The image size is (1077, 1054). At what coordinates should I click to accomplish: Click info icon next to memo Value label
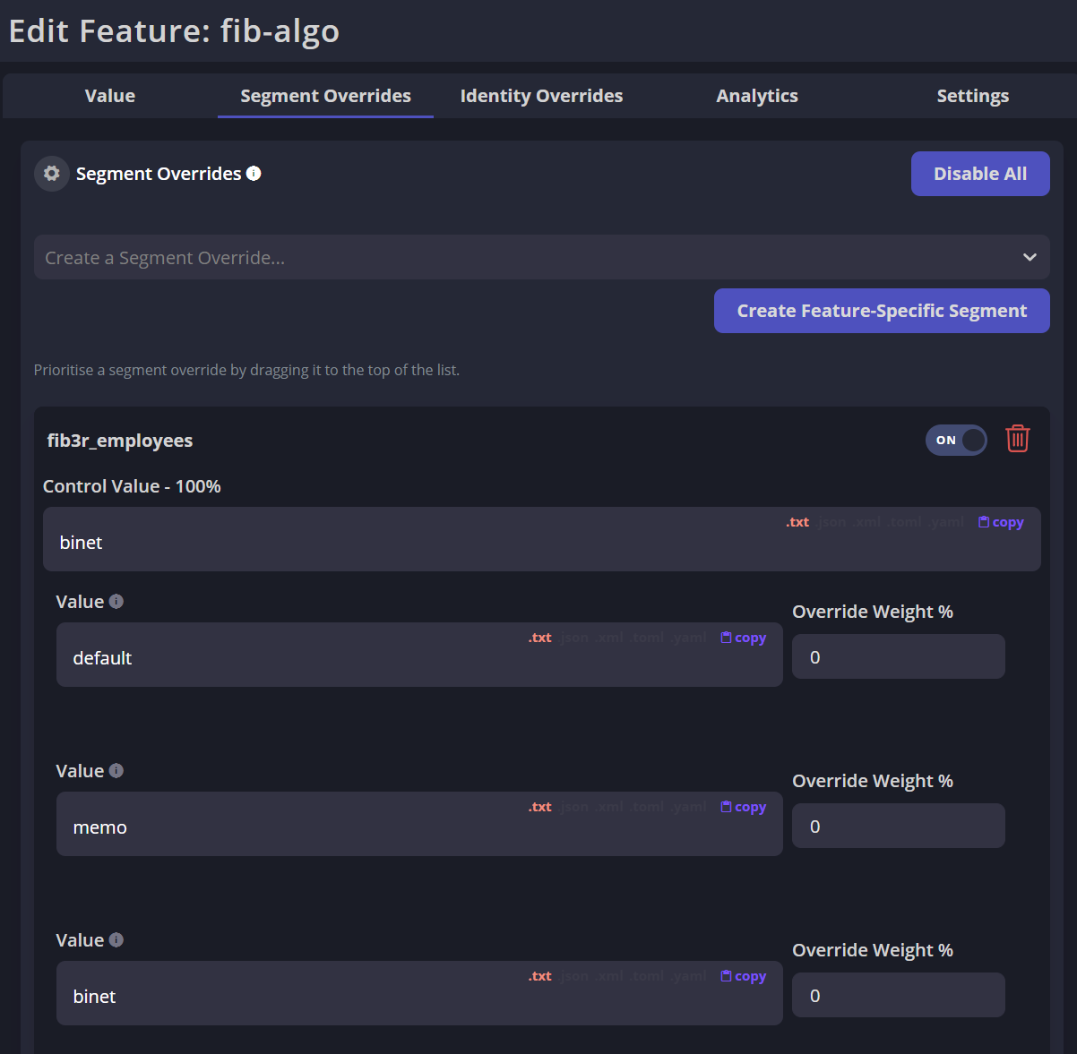pos(116,771)
